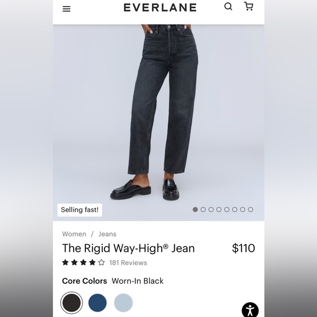Choose the dark blue color swatch
This screenshot has width=317, height=317.
click(x=97, y=303)
